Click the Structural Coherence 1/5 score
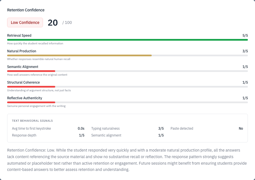 [245, 82]
